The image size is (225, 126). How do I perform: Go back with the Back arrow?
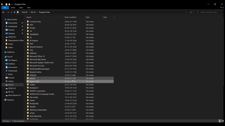[x=3, y=12]
